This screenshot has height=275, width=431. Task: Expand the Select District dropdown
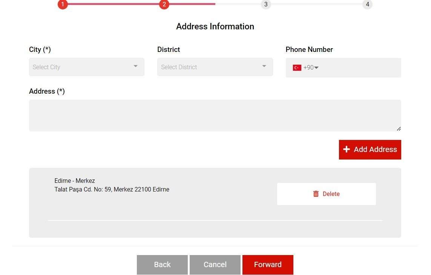[x=215, y=67]
